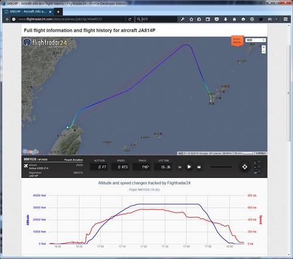Select the JA814P Aircraft info tab
Viewport: 293px width, 259px height.
(28, 12)
